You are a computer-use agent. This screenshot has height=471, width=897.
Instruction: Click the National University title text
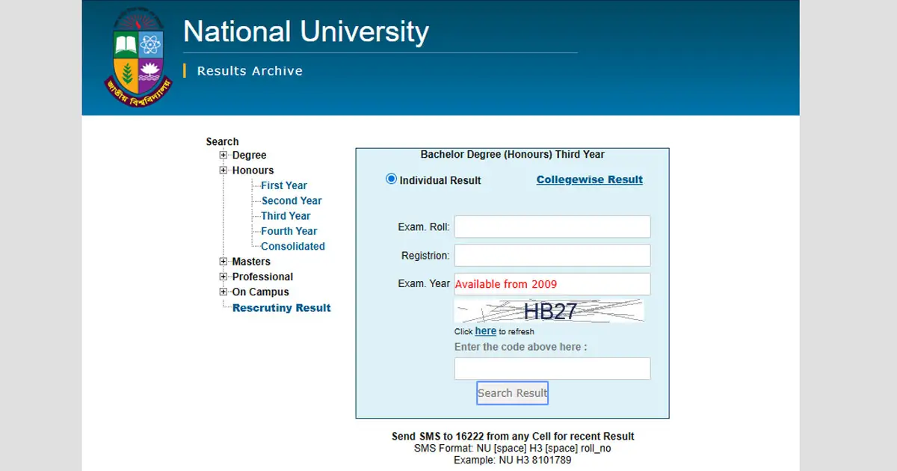tap(306, 31)
